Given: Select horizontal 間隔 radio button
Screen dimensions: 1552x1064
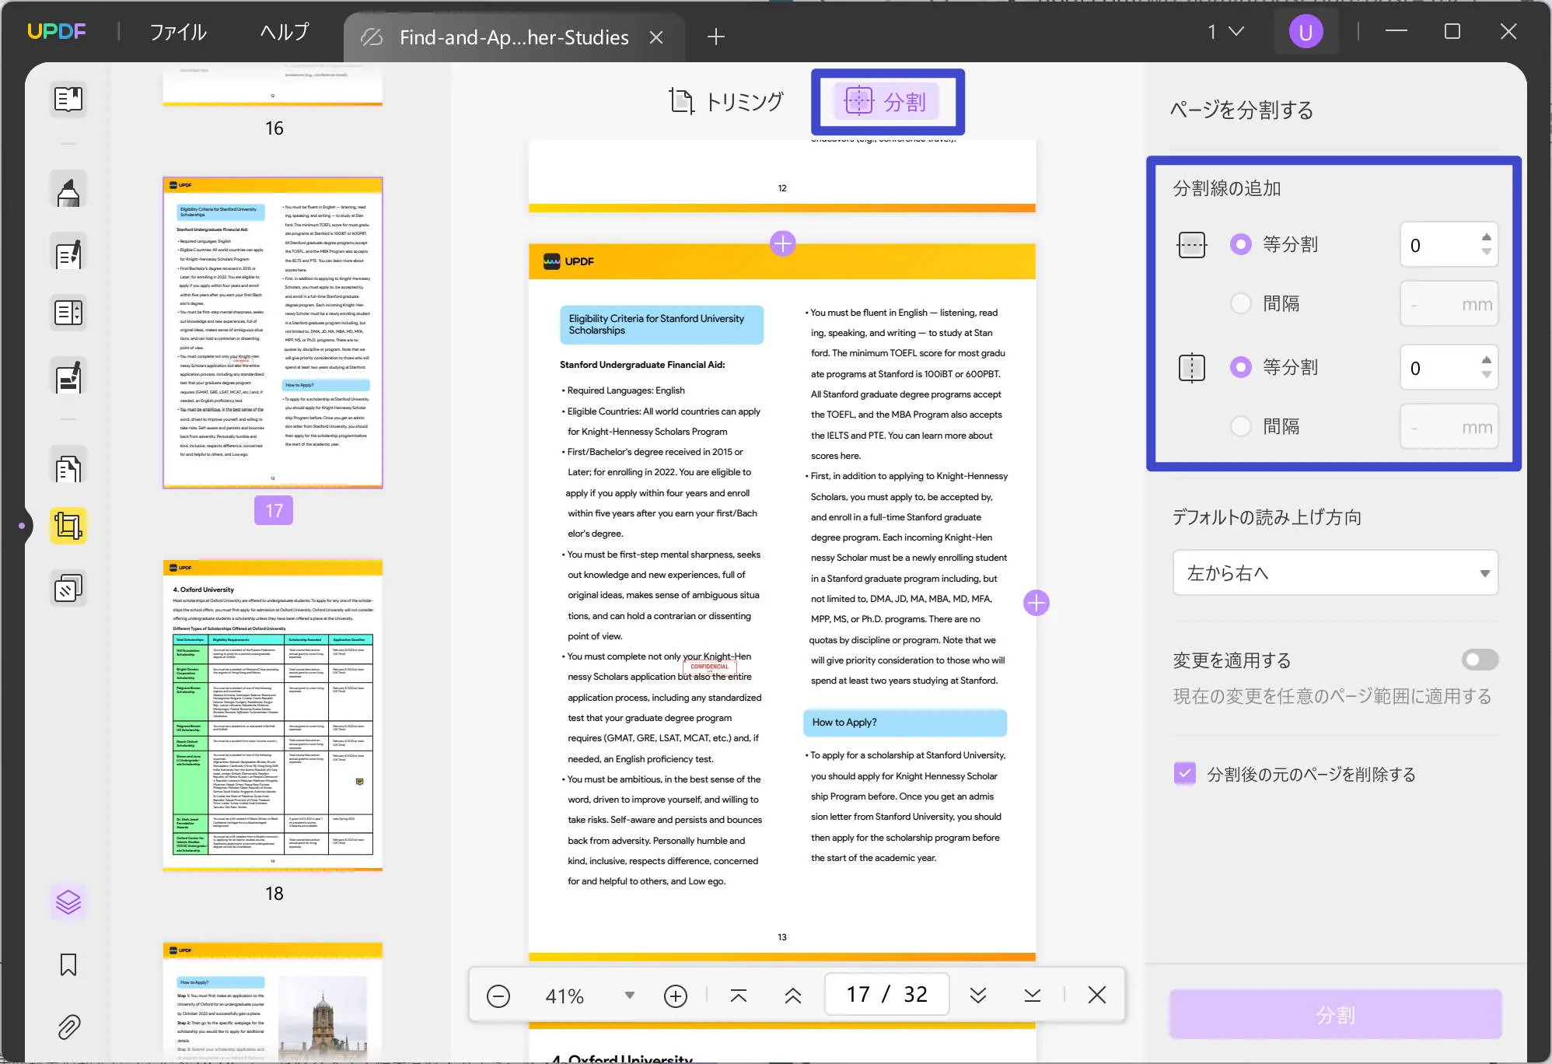Looking at the screenshot, I should 1241,303.
